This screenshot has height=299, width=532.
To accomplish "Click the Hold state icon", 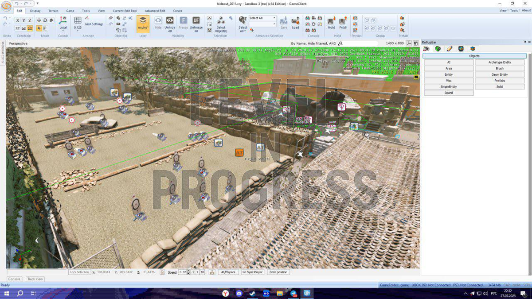I will click(x=331, y=21).
